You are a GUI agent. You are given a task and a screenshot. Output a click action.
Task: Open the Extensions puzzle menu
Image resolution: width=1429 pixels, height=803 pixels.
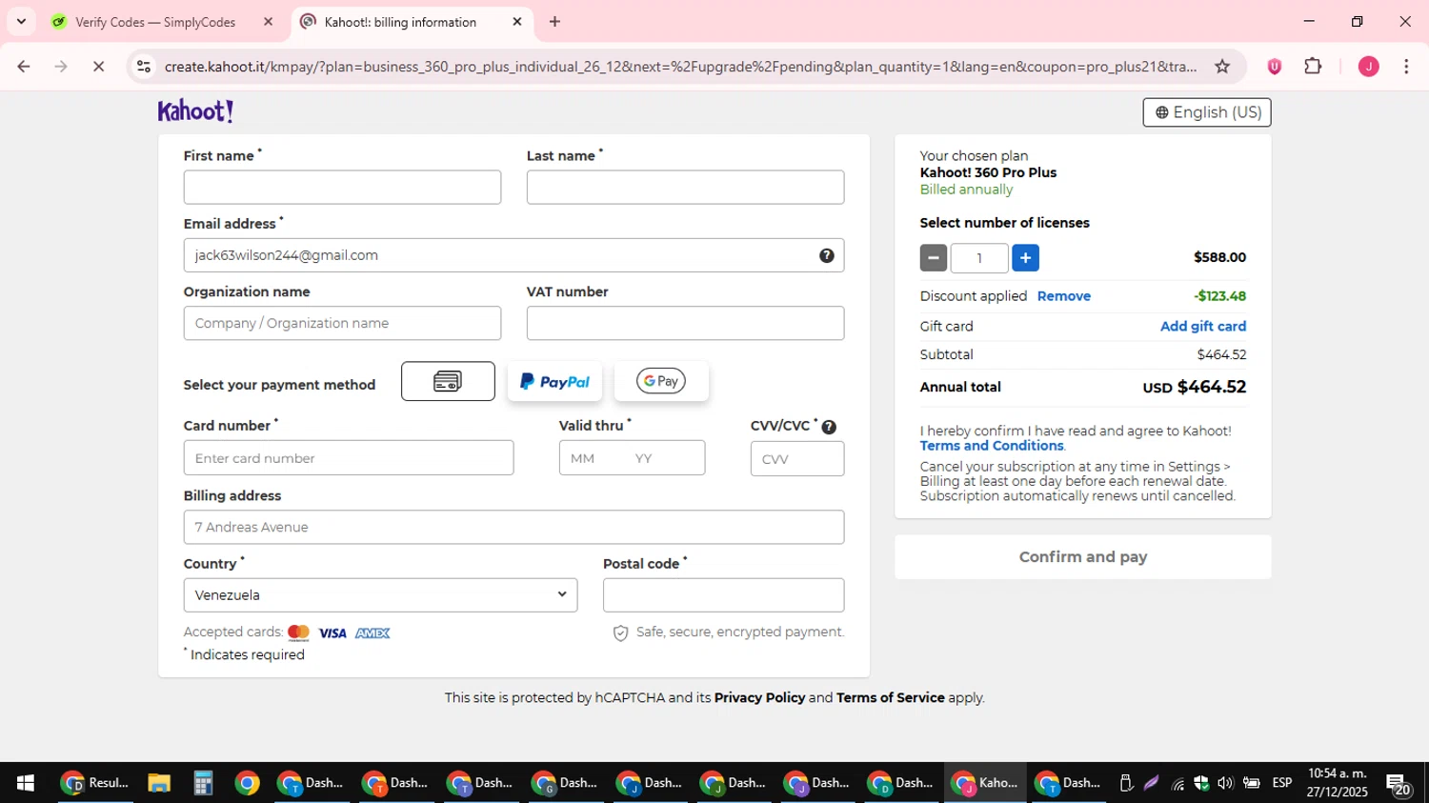coord(1313,66)
